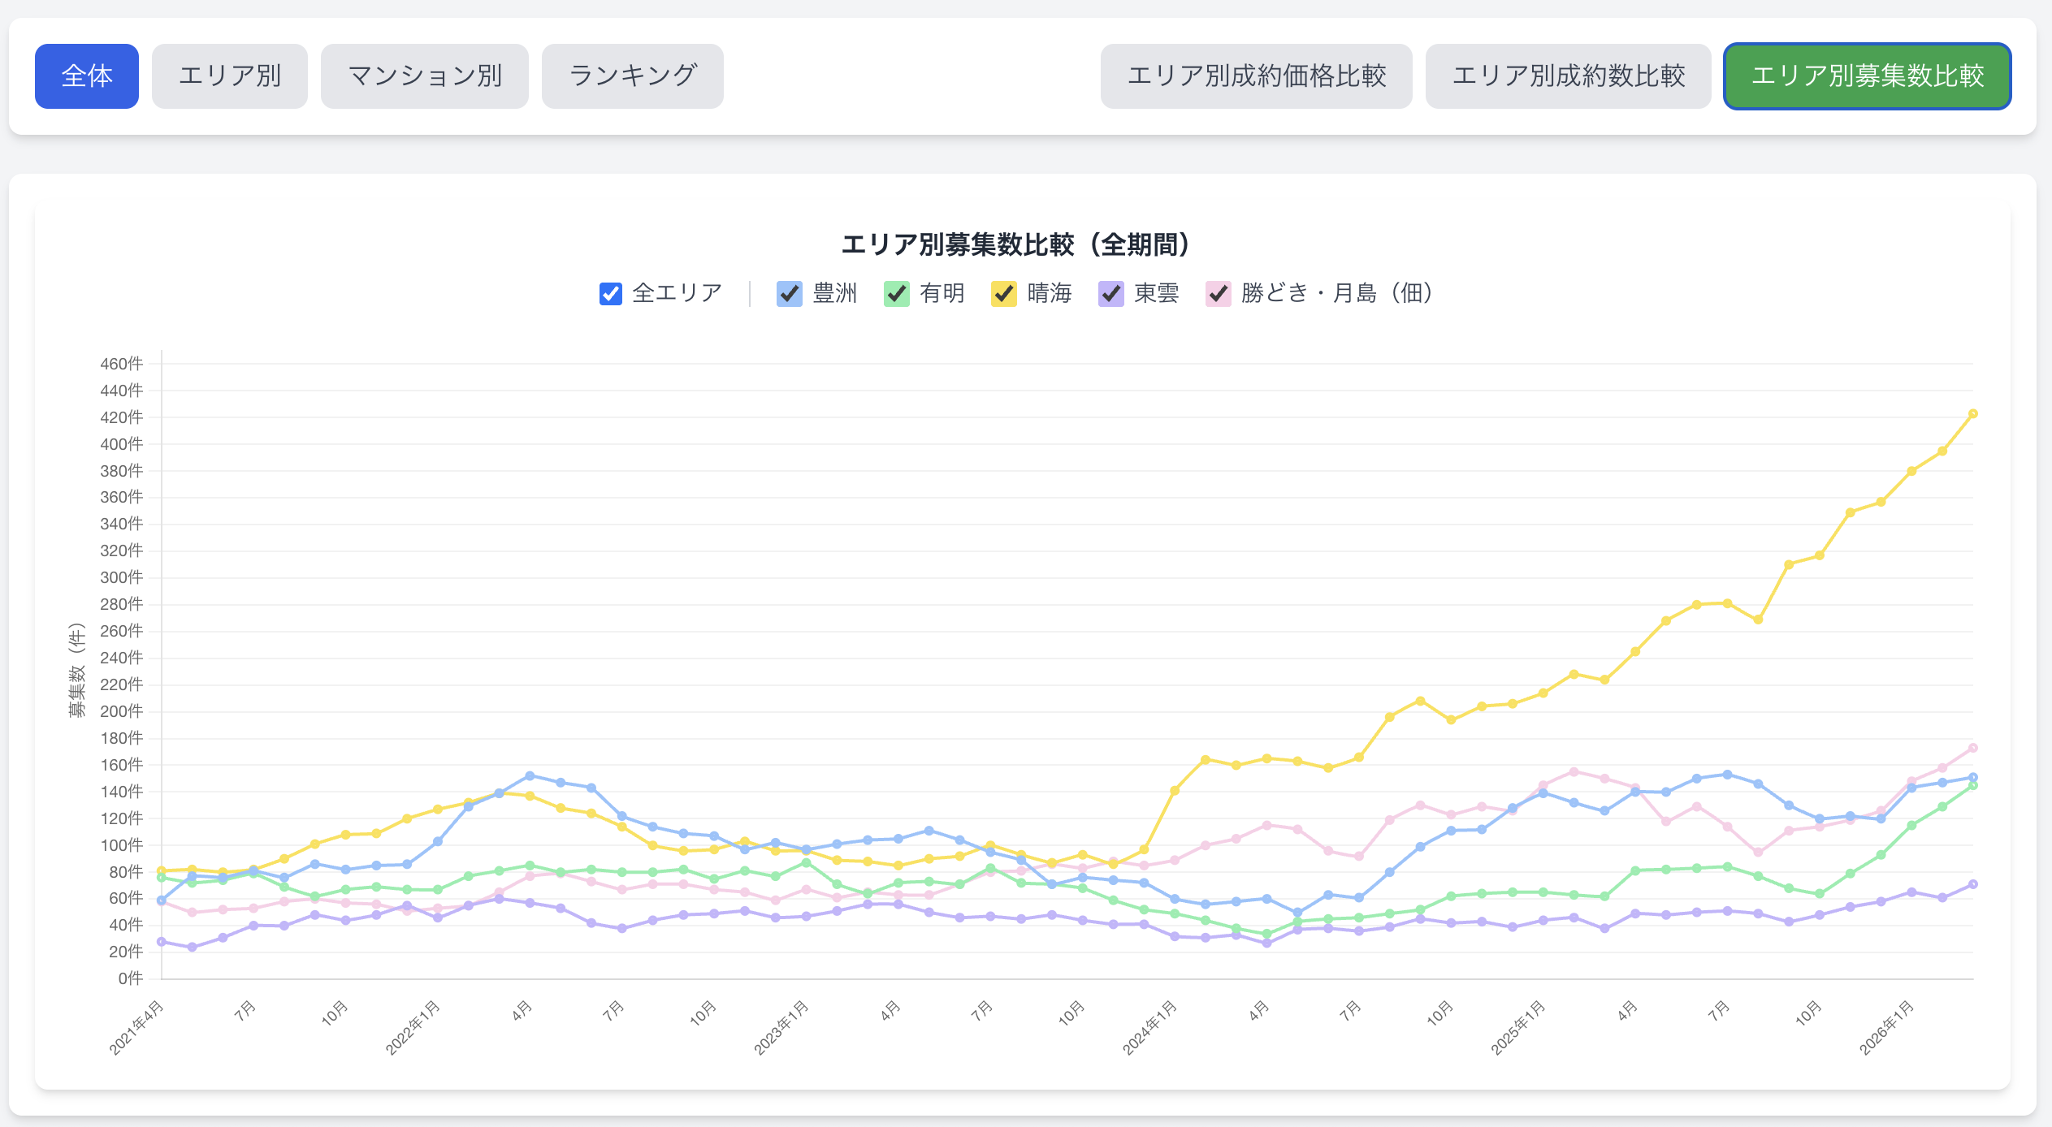Open the マンション別 tab
Image resolution: width=2052 pixels, height=1127 pixels.
424,76
